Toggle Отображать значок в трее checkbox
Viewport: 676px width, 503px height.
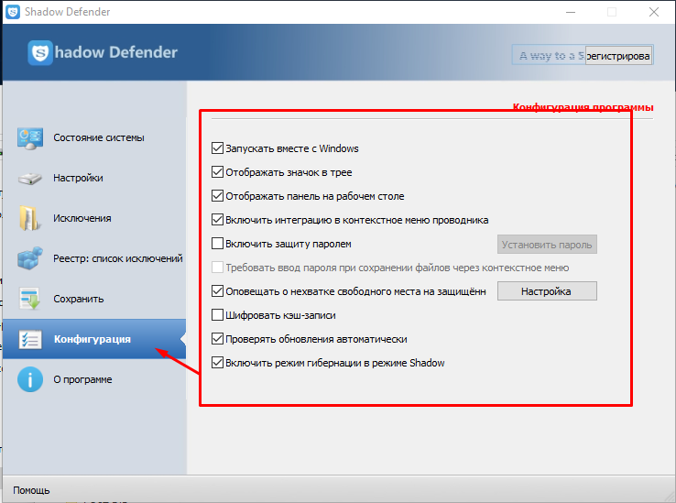(x=217, y=172)
